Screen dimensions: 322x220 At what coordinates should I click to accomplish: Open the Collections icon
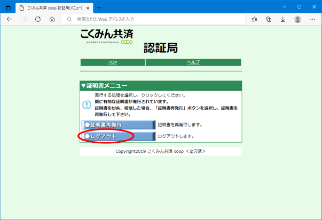coord(269,19)
